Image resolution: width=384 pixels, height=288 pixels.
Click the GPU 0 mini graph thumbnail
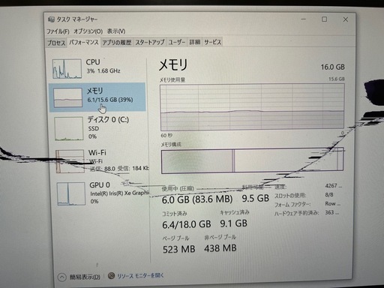pos(71,194)
